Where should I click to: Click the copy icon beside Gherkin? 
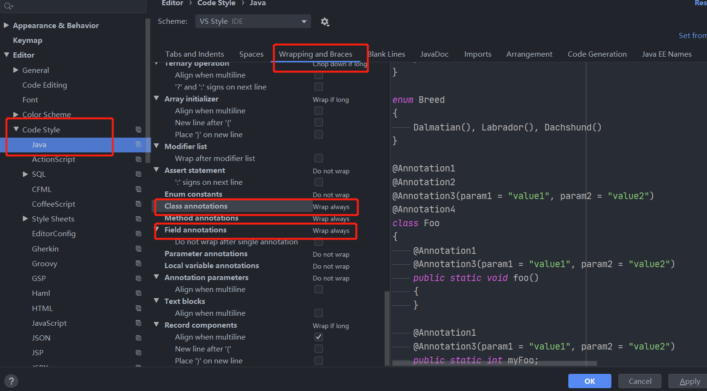tap(138, 249)
